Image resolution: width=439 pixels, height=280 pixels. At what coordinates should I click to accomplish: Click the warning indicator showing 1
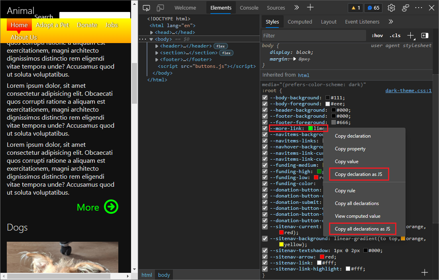(355, 8)
